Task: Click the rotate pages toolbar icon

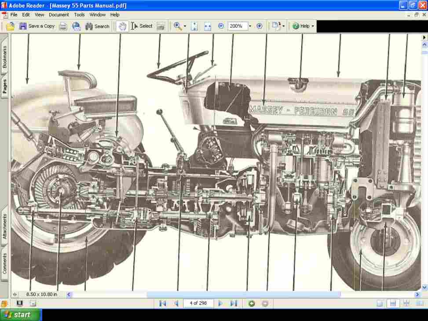Action: (276, 26)
